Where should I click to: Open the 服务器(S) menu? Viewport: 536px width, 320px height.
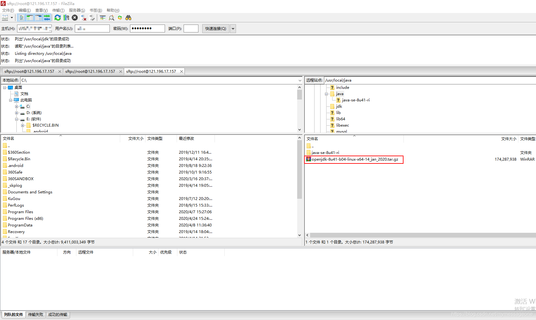tap(77, 10)
